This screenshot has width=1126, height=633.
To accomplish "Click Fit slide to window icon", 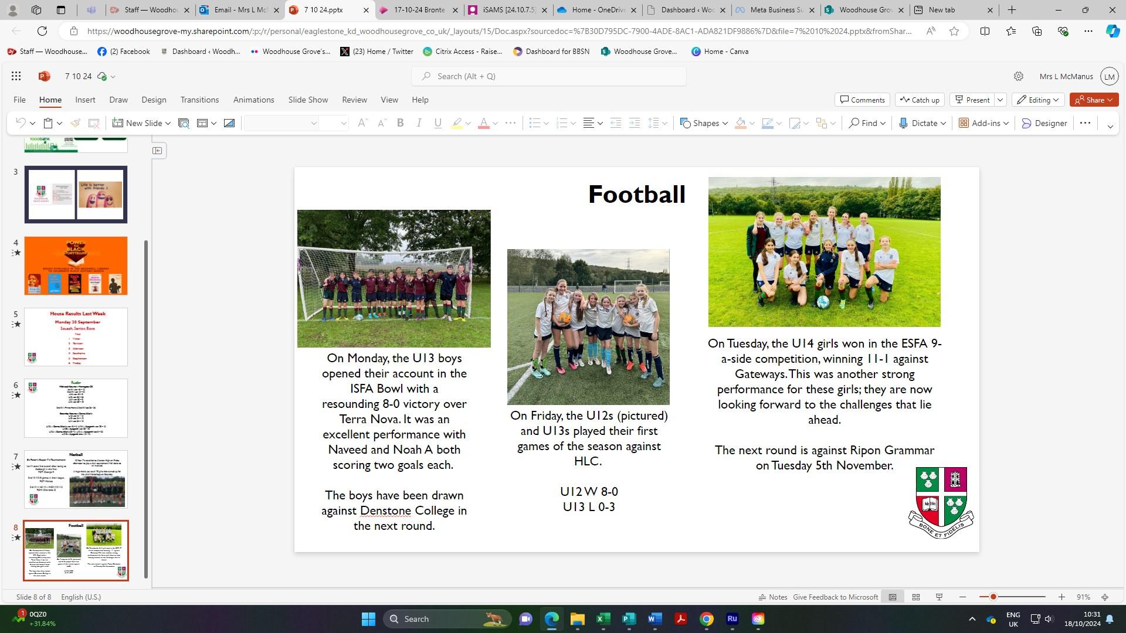I will [x=1105, y=597].
